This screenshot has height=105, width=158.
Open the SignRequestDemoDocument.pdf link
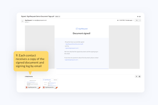[74, 44]
